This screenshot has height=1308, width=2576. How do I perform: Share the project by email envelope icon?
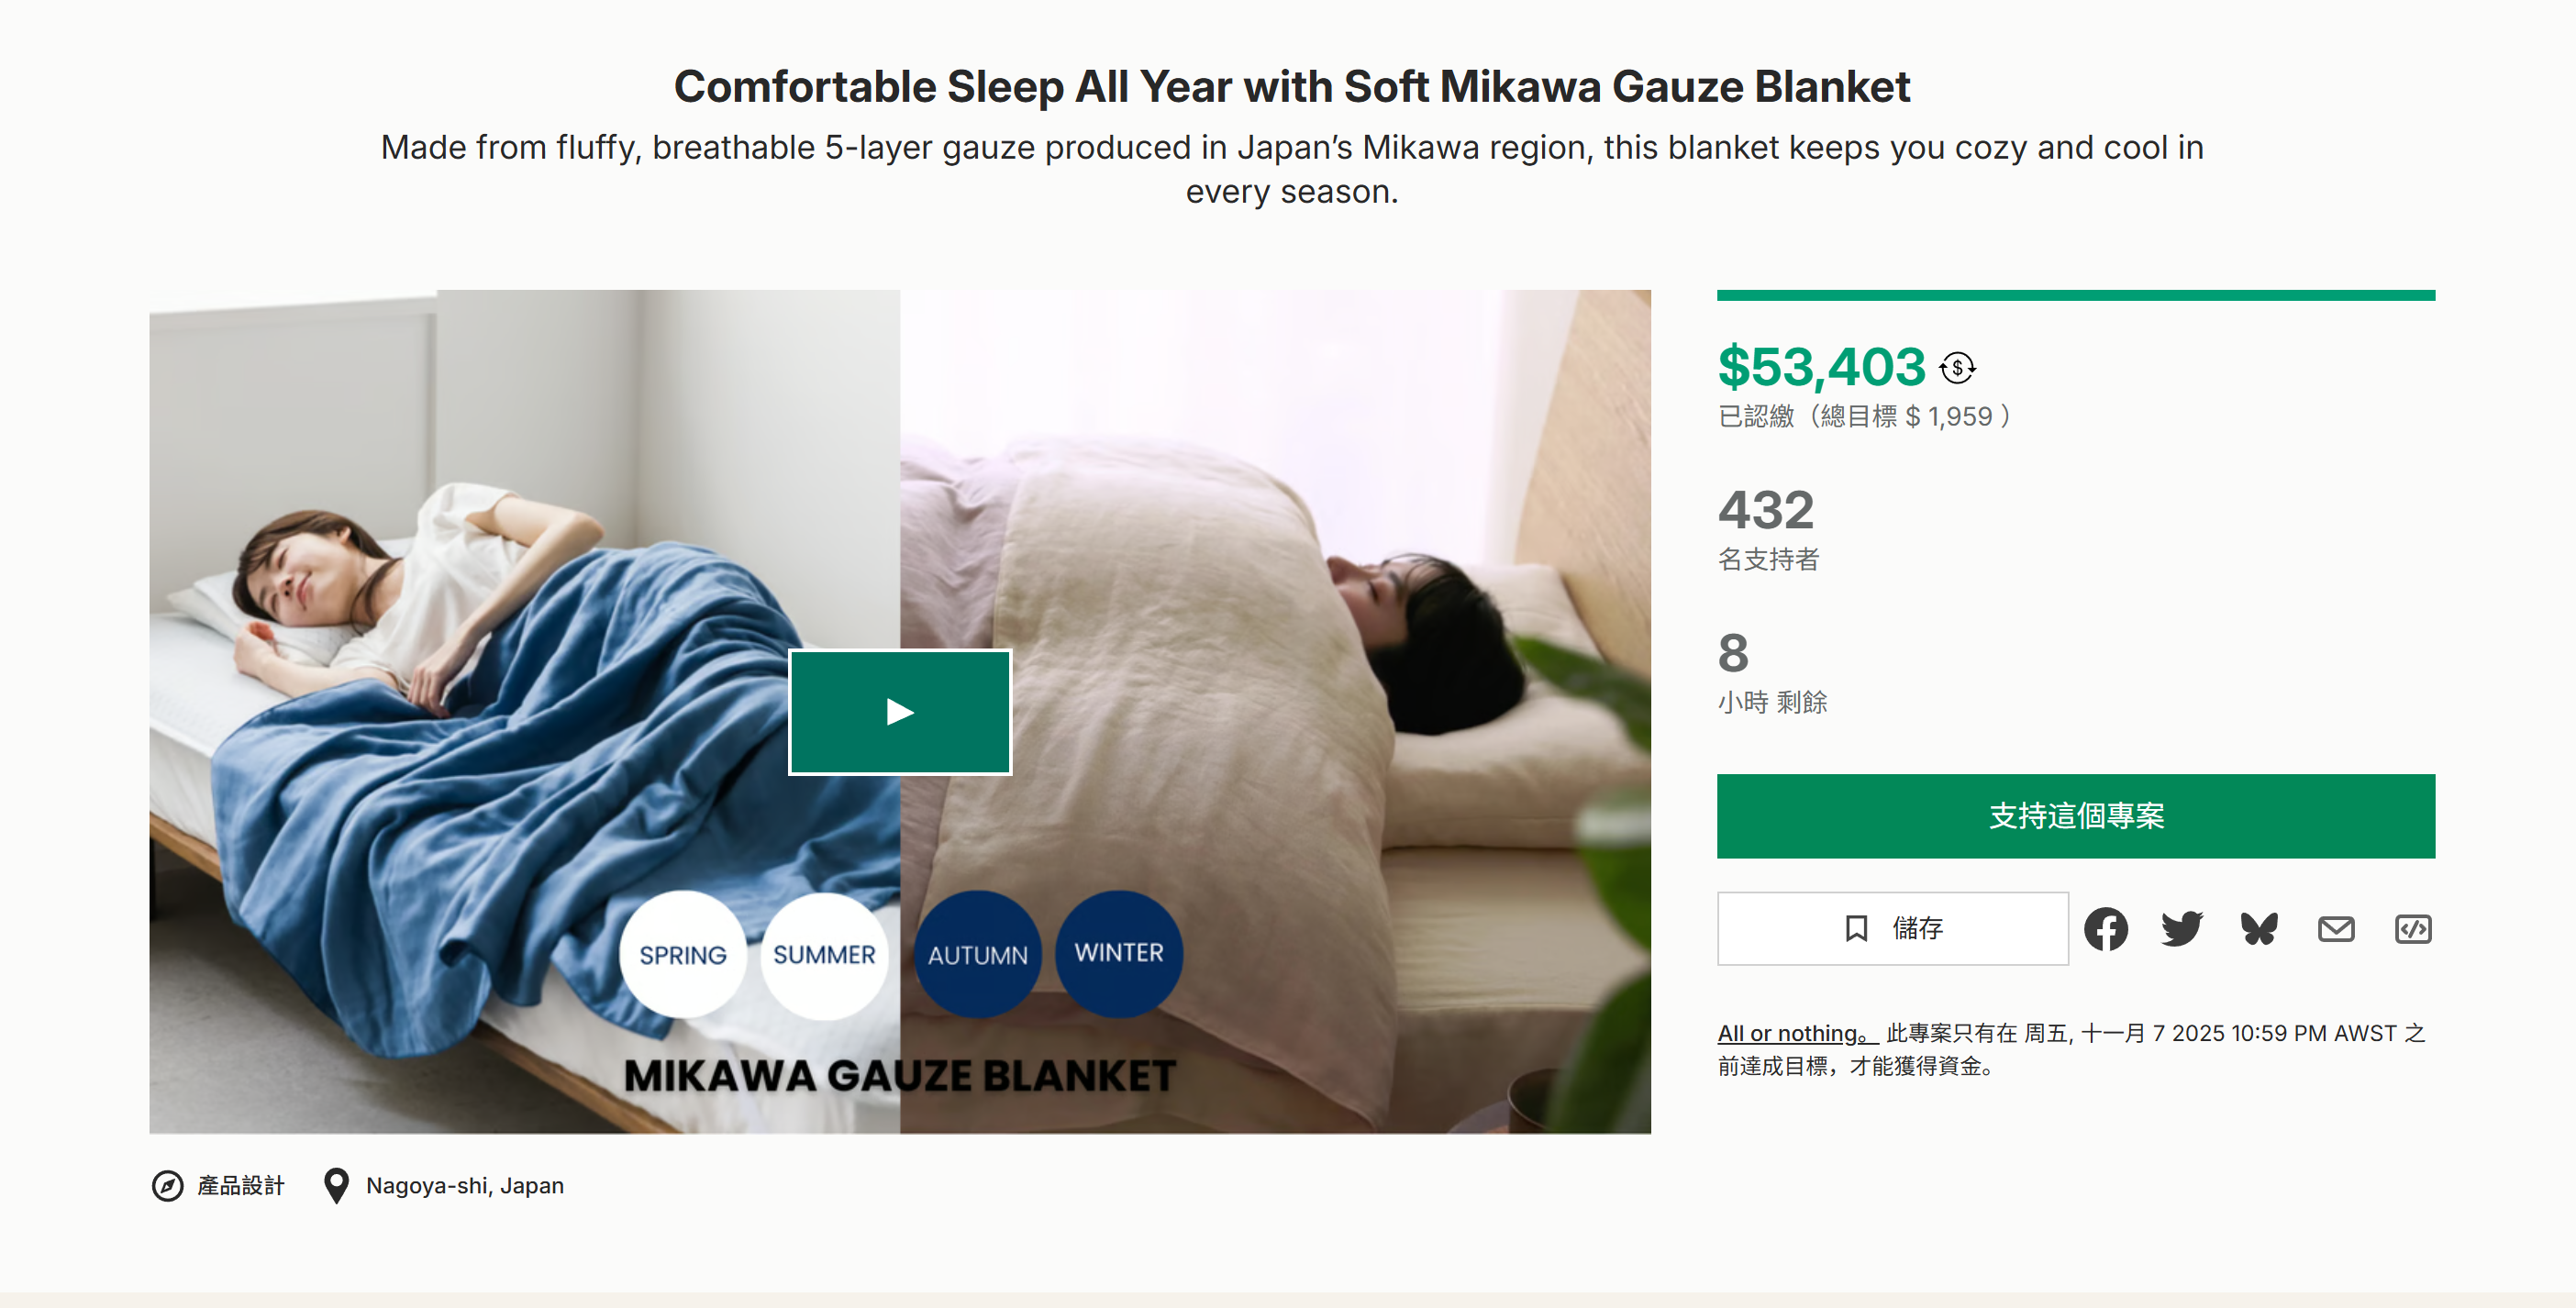click(2336, 929)
